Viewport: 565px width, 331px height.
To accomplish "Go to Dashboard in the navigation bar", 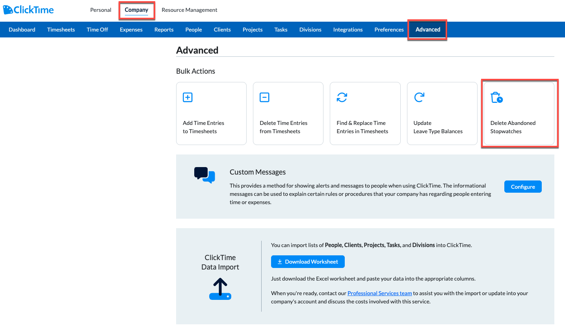I will pyautogui.click(x=22, y=30).
